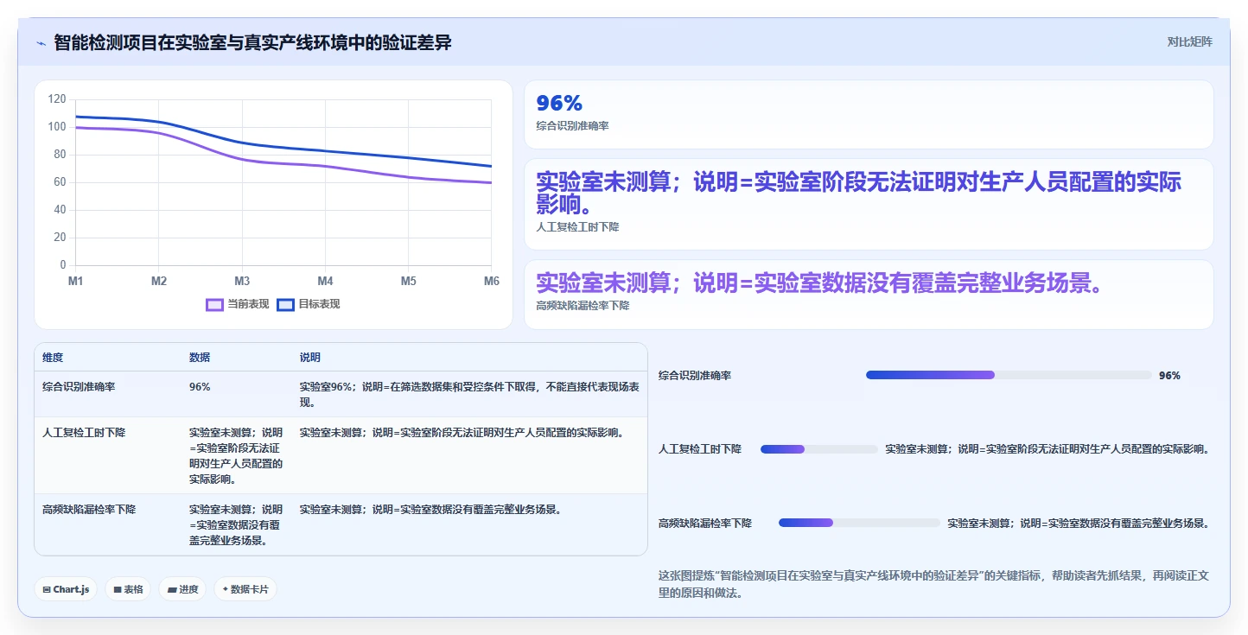Toggle the 目标表现 legend swatch

point(286,304)
